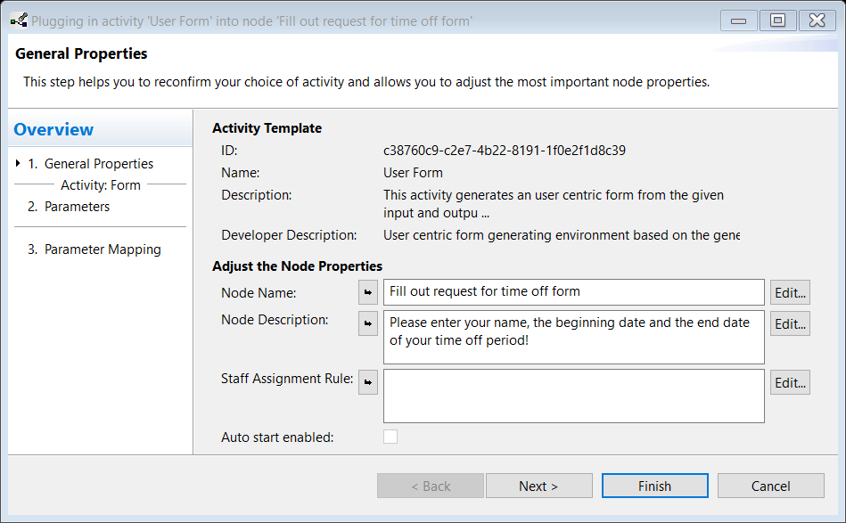Click the arrow icon beside Node Description

coord(368,323)
